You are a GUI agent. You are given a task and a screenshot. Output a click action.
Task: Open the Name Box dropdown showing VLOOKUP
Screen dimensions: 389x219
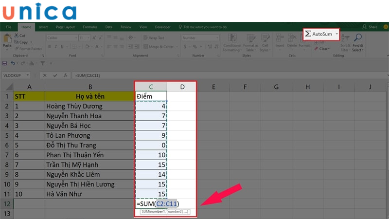tap(28, 75)
